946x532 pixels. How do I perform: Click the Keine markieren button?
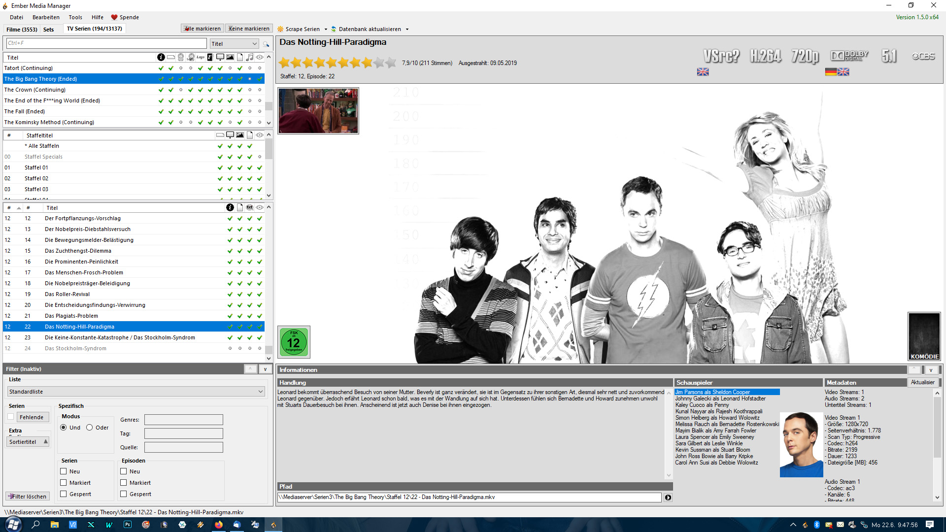click(249, 29)
